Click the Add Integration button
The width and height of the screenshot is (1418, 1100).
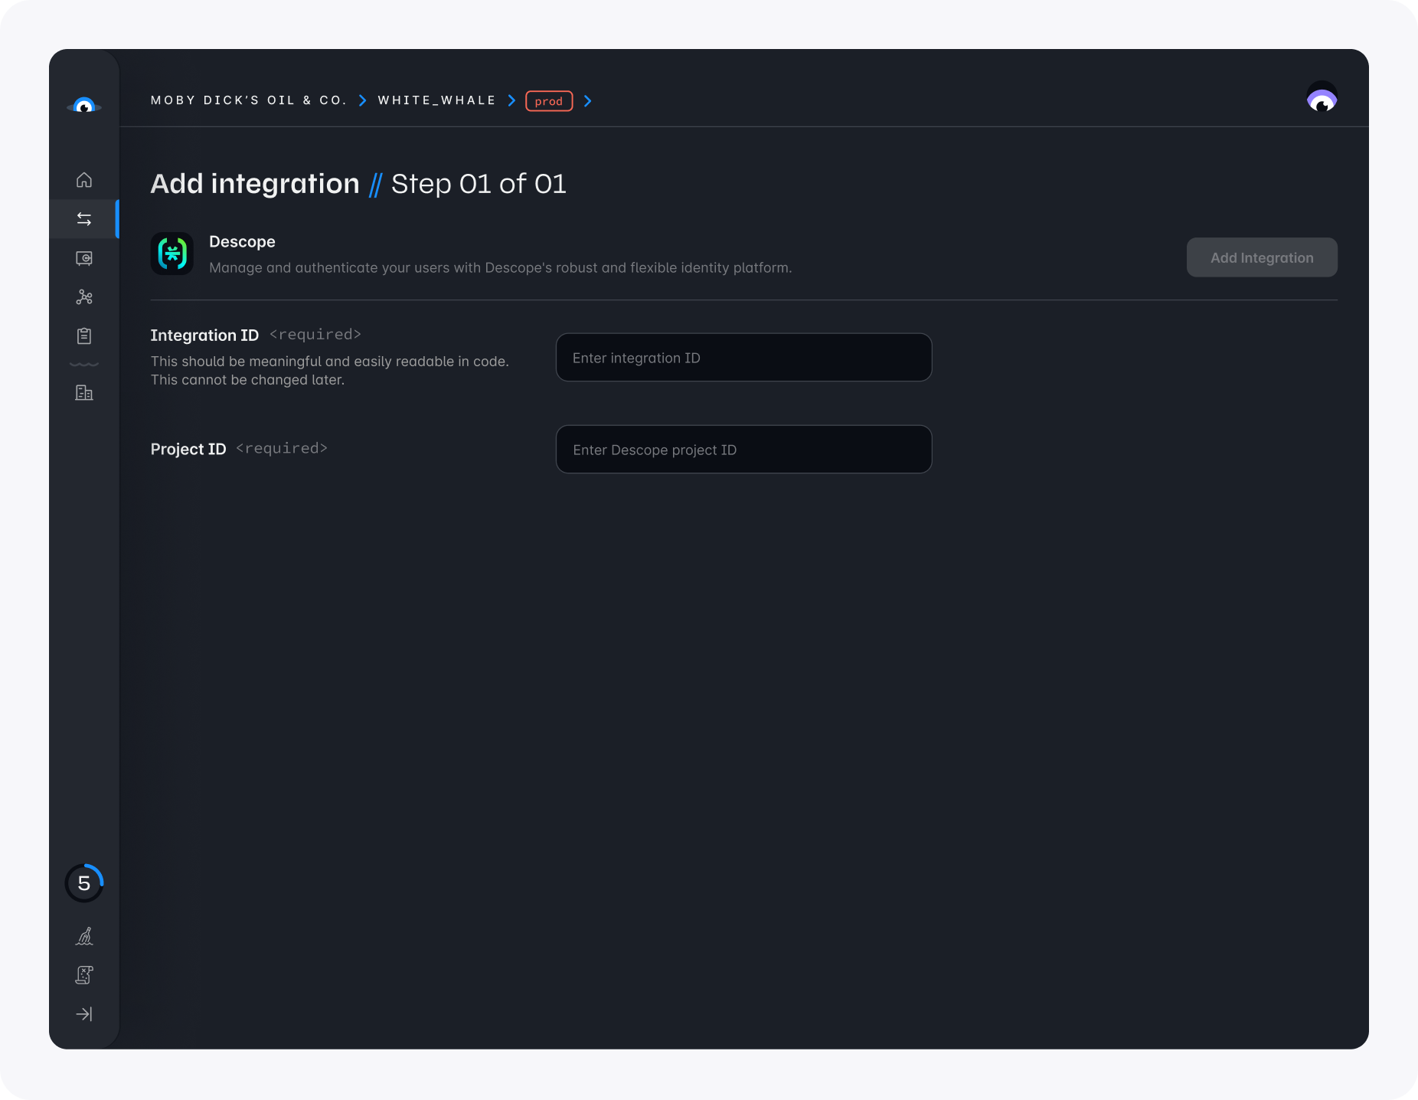(x=1262, y=257)
